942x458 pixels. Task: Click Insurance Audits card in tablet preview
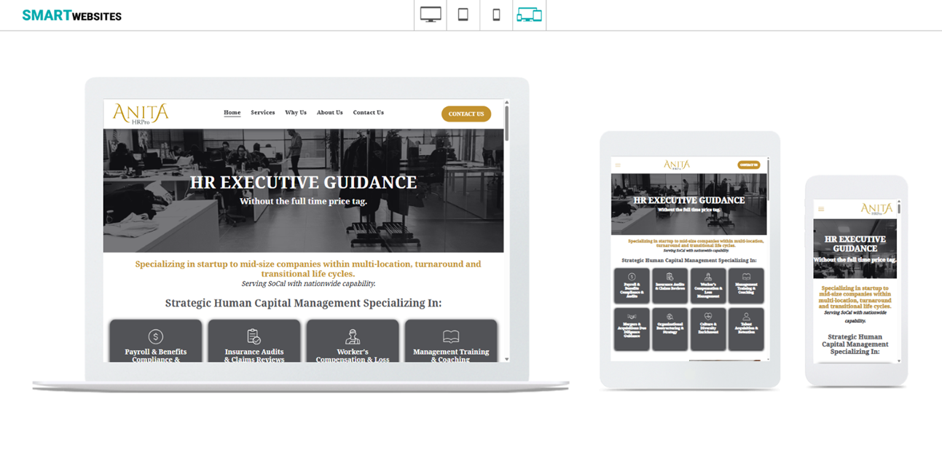pos(670,285)
